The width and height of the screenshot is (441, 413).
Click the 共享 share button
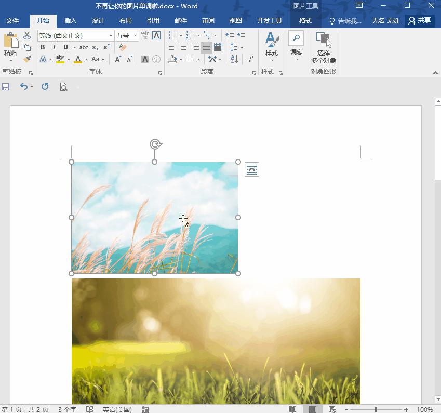[x=420, y=21]
